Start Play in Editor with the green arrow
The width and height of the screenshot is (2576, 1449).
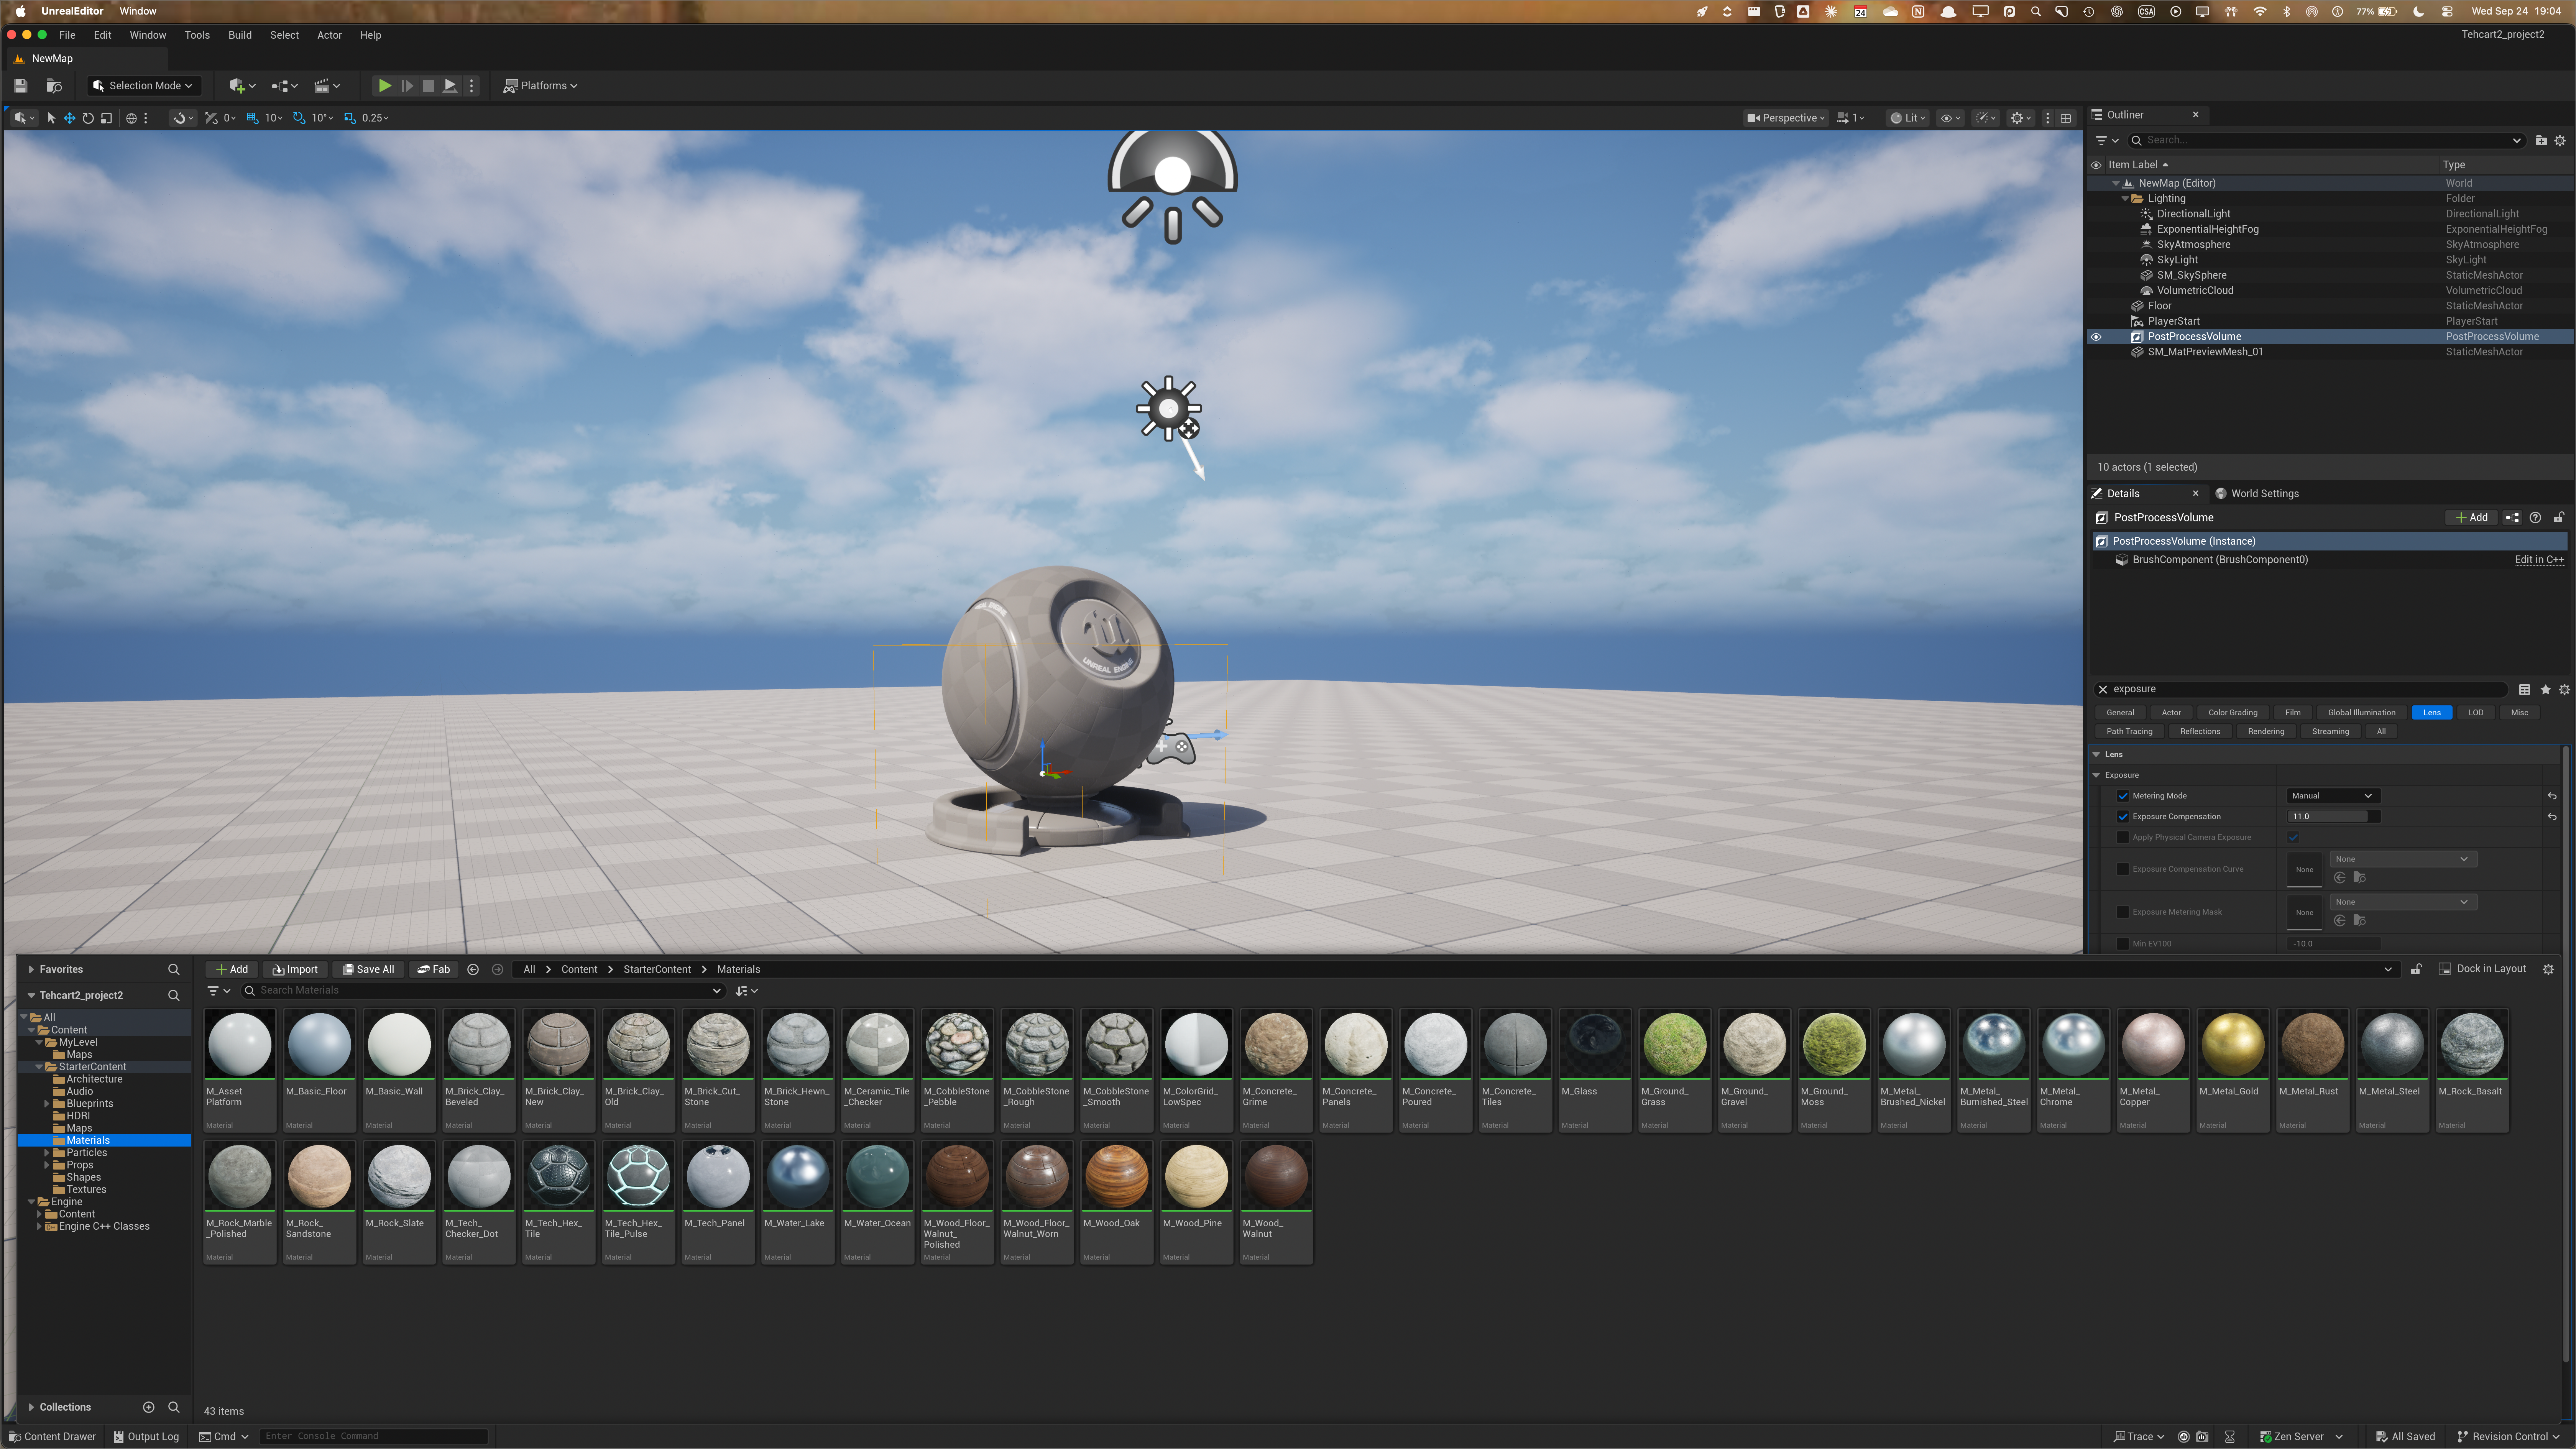(x=384, y=86)
